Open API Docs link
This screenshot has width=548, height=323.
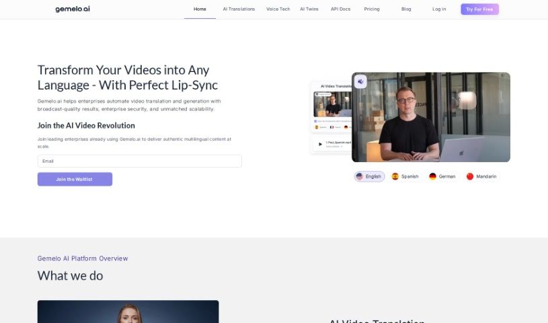[x=341, y=9]
